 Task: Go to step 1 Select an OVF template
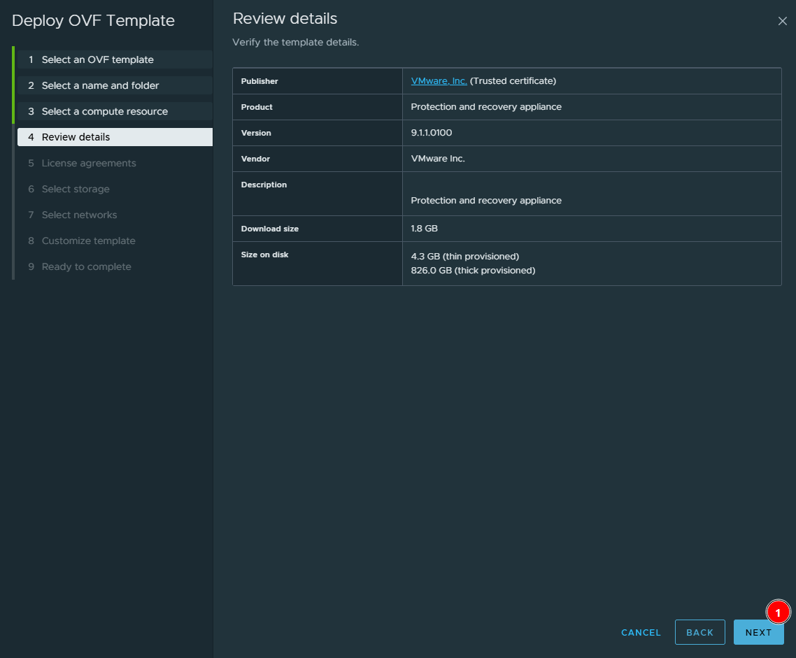[115, 59]
